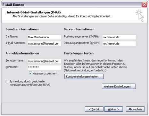Go back with the Zurück button
This screenshot has height=116, width=149.
(94, 109)
